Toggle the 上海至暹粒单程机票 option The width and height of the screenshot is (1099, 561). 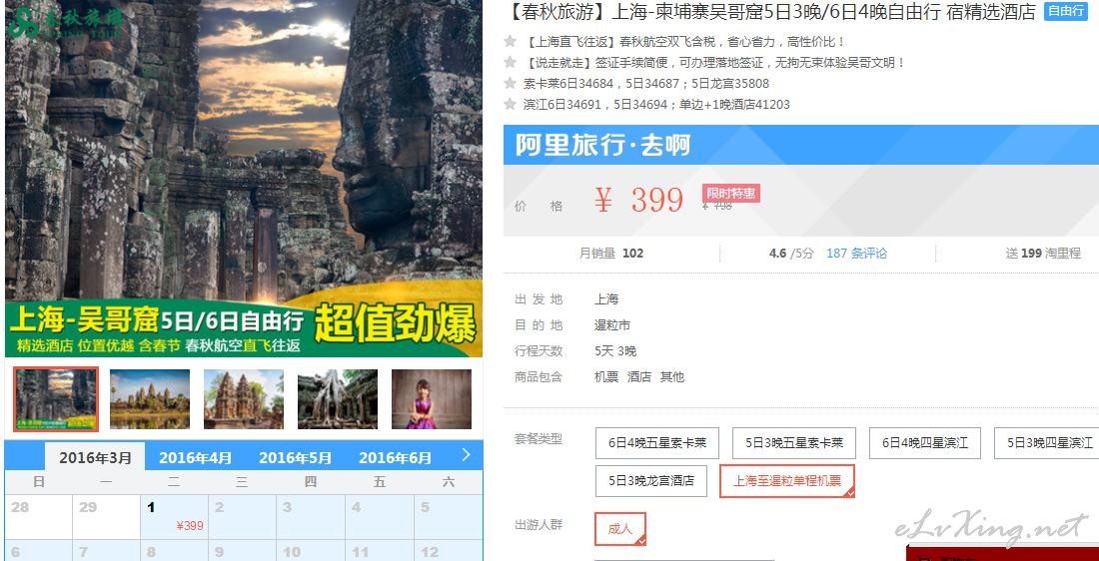[787, 481]
